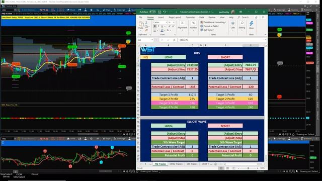Expand the Number format group
The image size is (322, 181).
[x=193, y=26]
